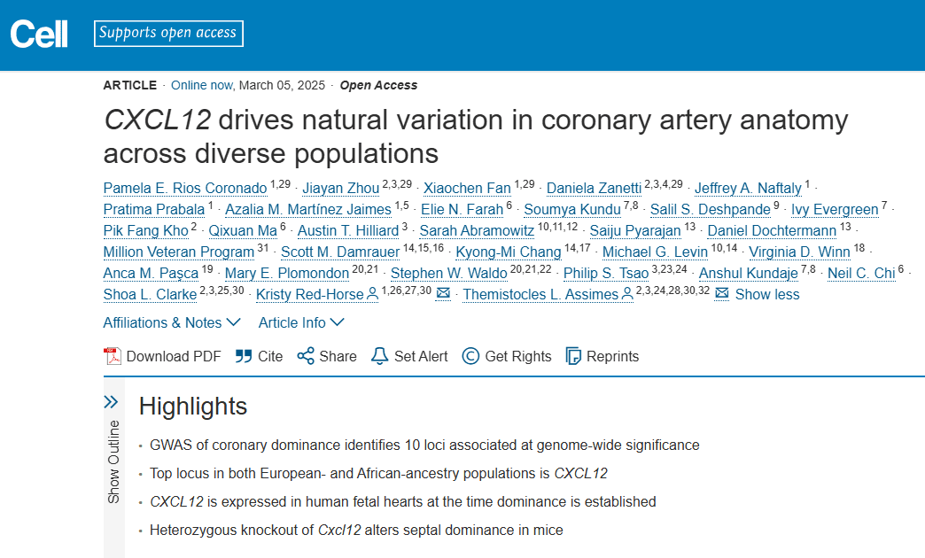Click the Get Rights copyright icon
This screenshot has width=925, height=558.
click(x=470, y=356)
